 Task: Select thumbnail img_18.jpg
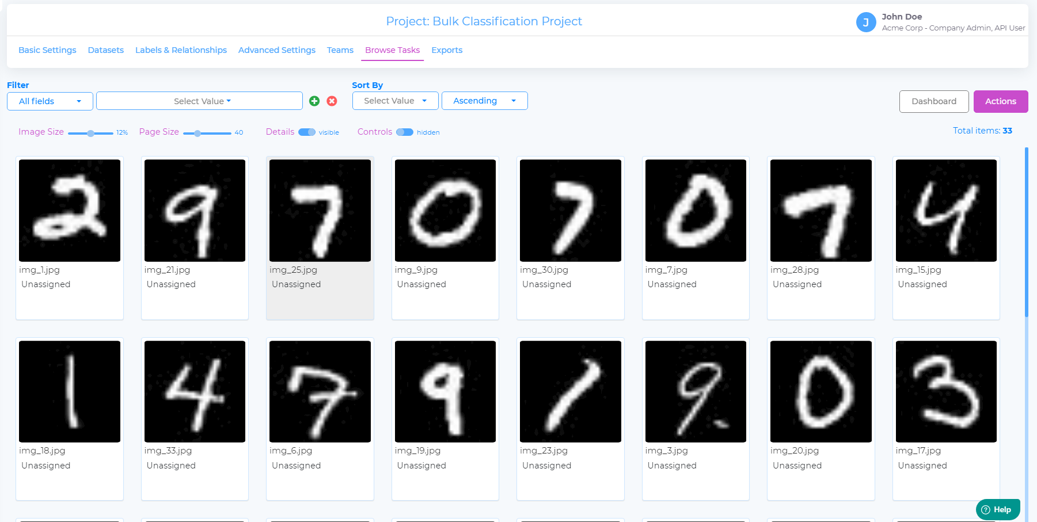coord(70,391)
